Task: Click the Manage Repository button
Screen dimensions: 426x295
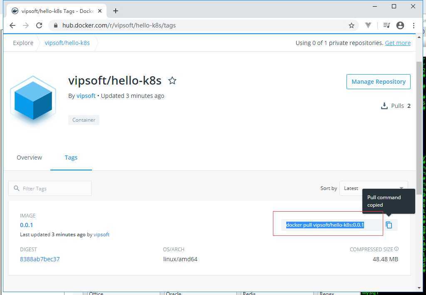Action: coord(379,82)
